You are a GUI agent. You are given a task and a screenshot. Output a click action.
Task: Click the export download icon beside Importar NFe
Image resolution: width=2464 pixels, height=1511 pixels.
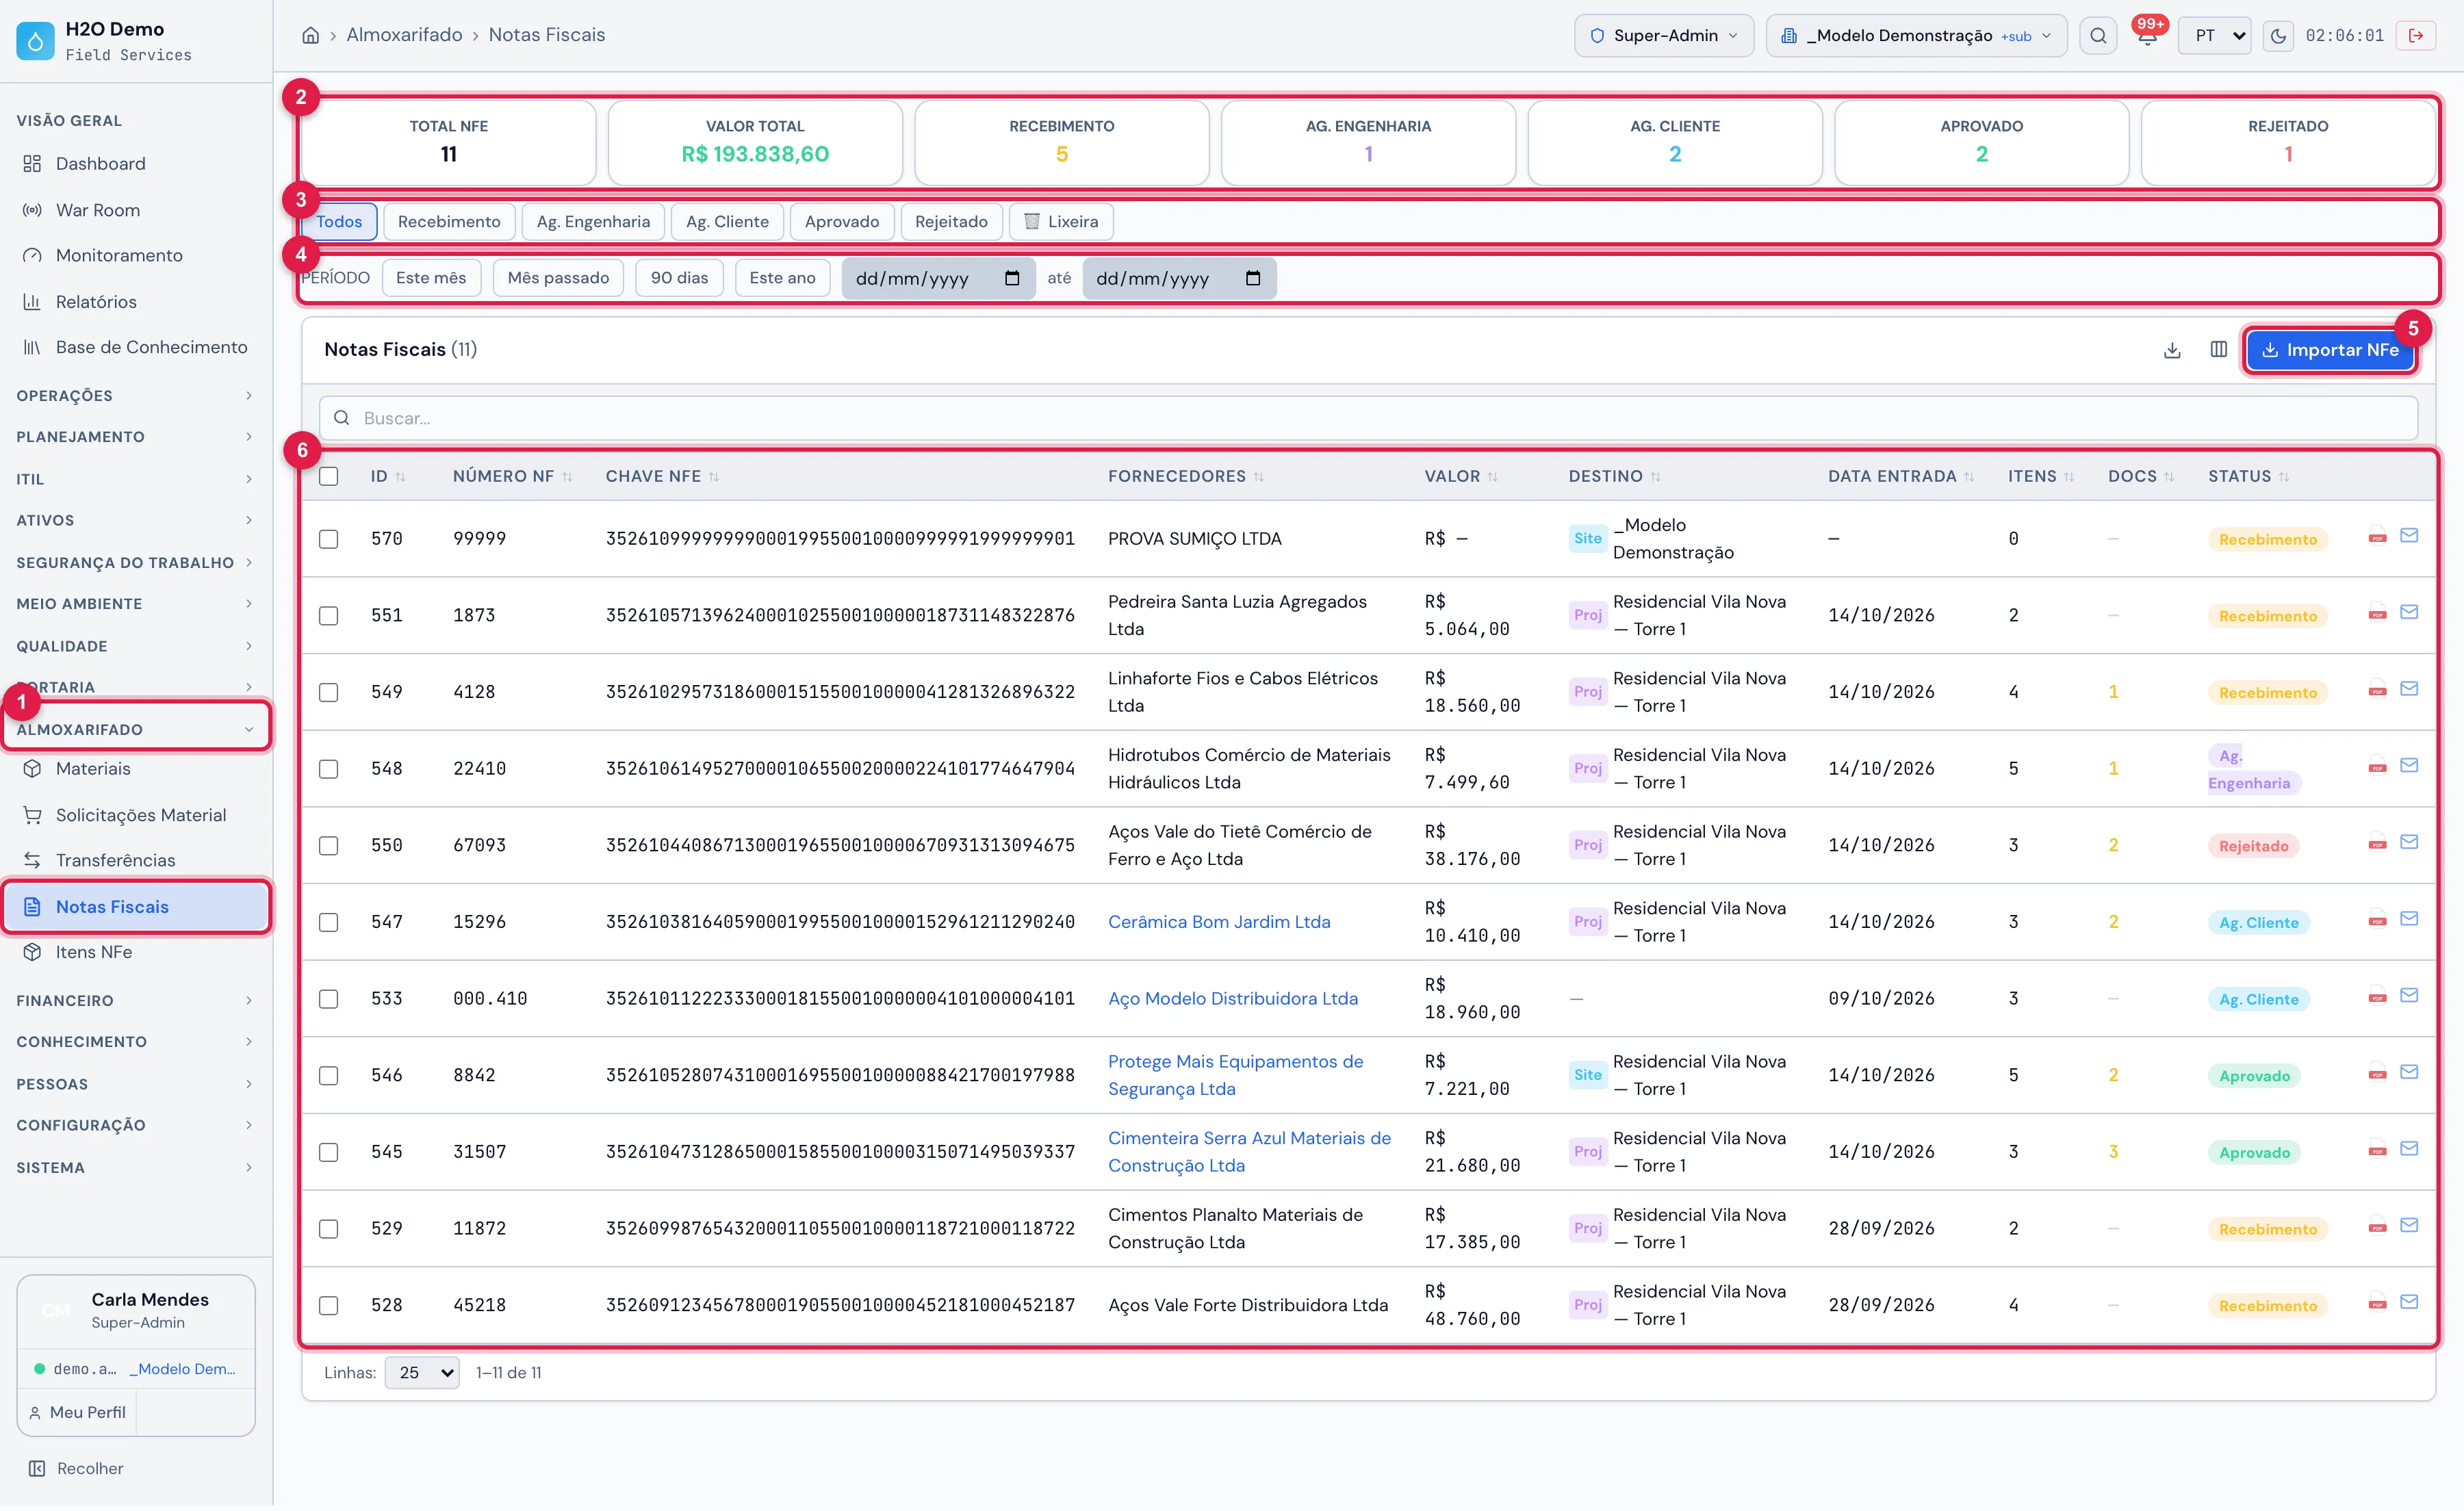click(2172, 350)
